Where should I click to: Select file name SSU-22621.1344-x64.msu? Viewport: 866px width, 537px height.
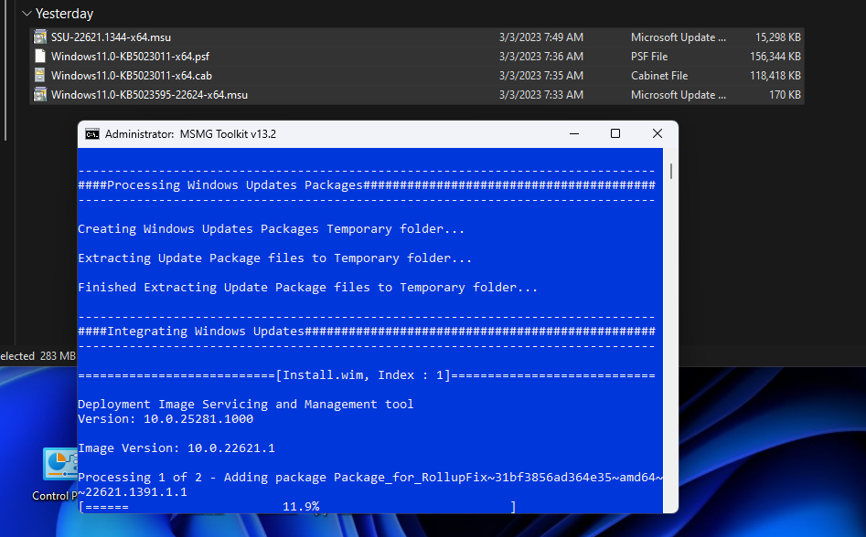point(111,37)
